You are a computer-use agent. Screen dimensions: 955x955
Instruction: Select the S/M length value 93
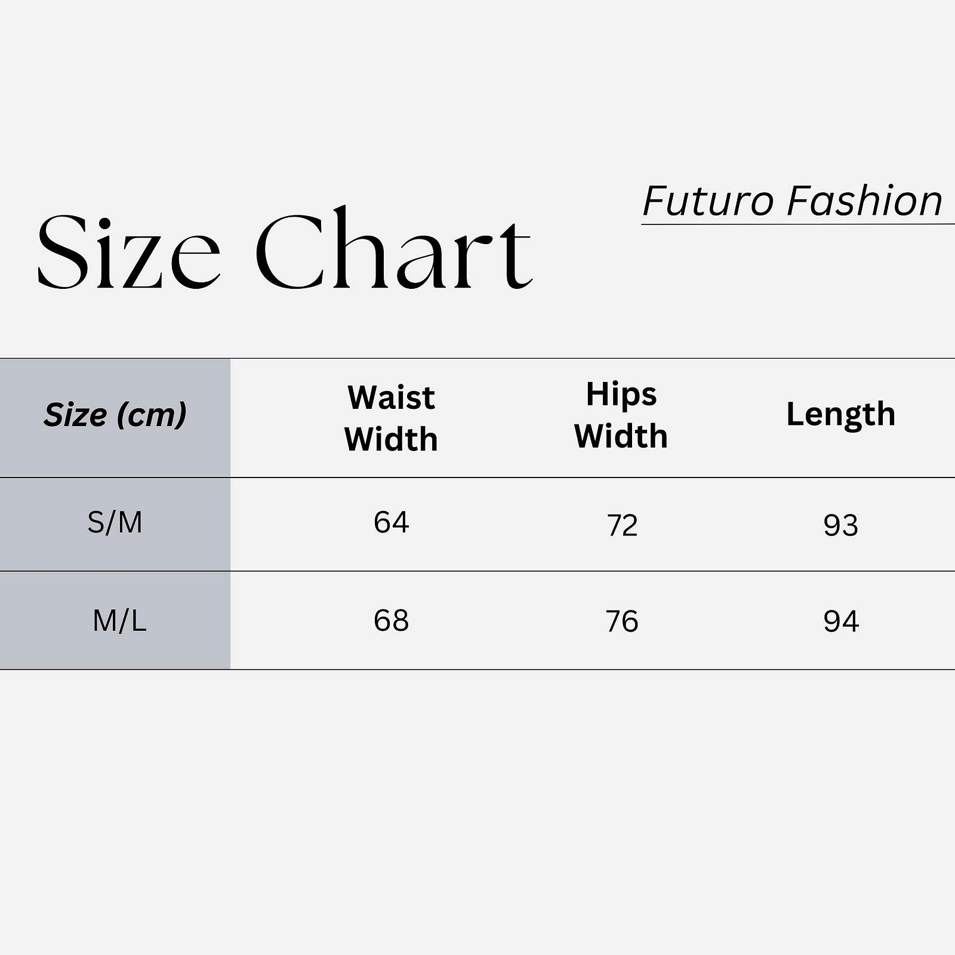coord(840,526)
